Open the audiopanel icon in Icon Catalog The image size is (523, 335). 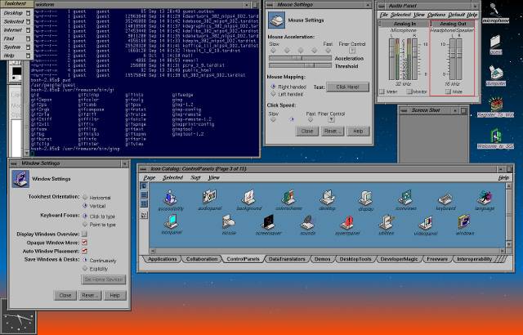pyautogui.click(x=209, y=197)
